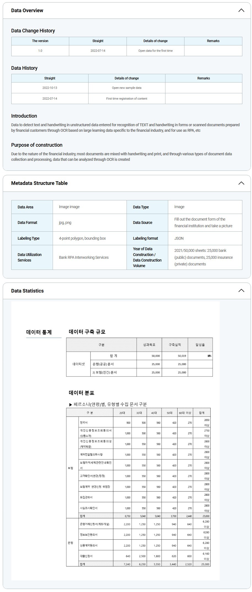This screenshot has height=592, width=252.
Task: Click the Data Source label cell
Action: coord(143,223)
